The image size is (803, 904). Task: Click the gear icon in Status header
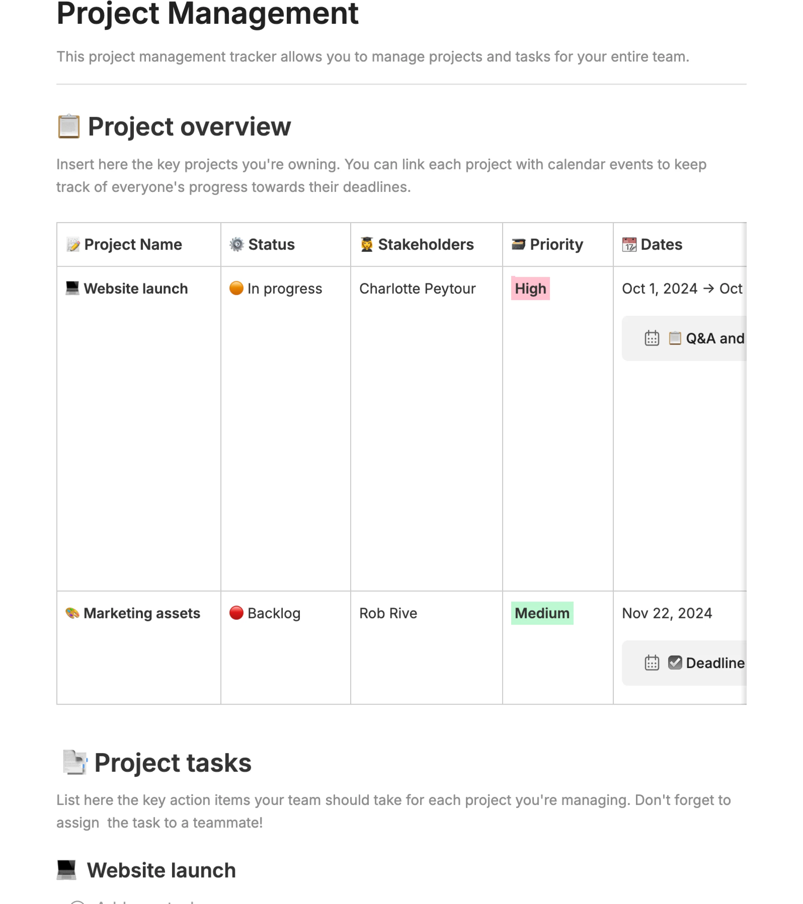pos(236,245)
